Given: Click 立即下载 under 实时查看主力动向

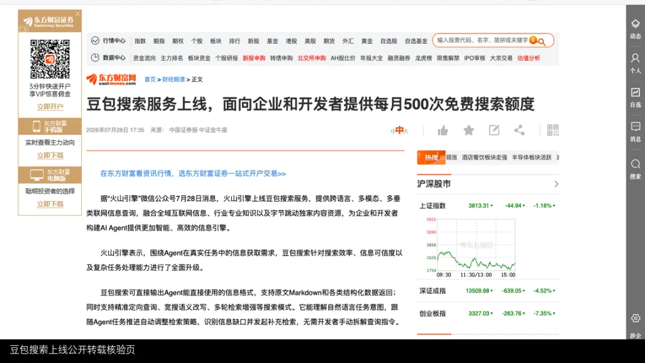Looking at the screenshot, I should point(50,155).
